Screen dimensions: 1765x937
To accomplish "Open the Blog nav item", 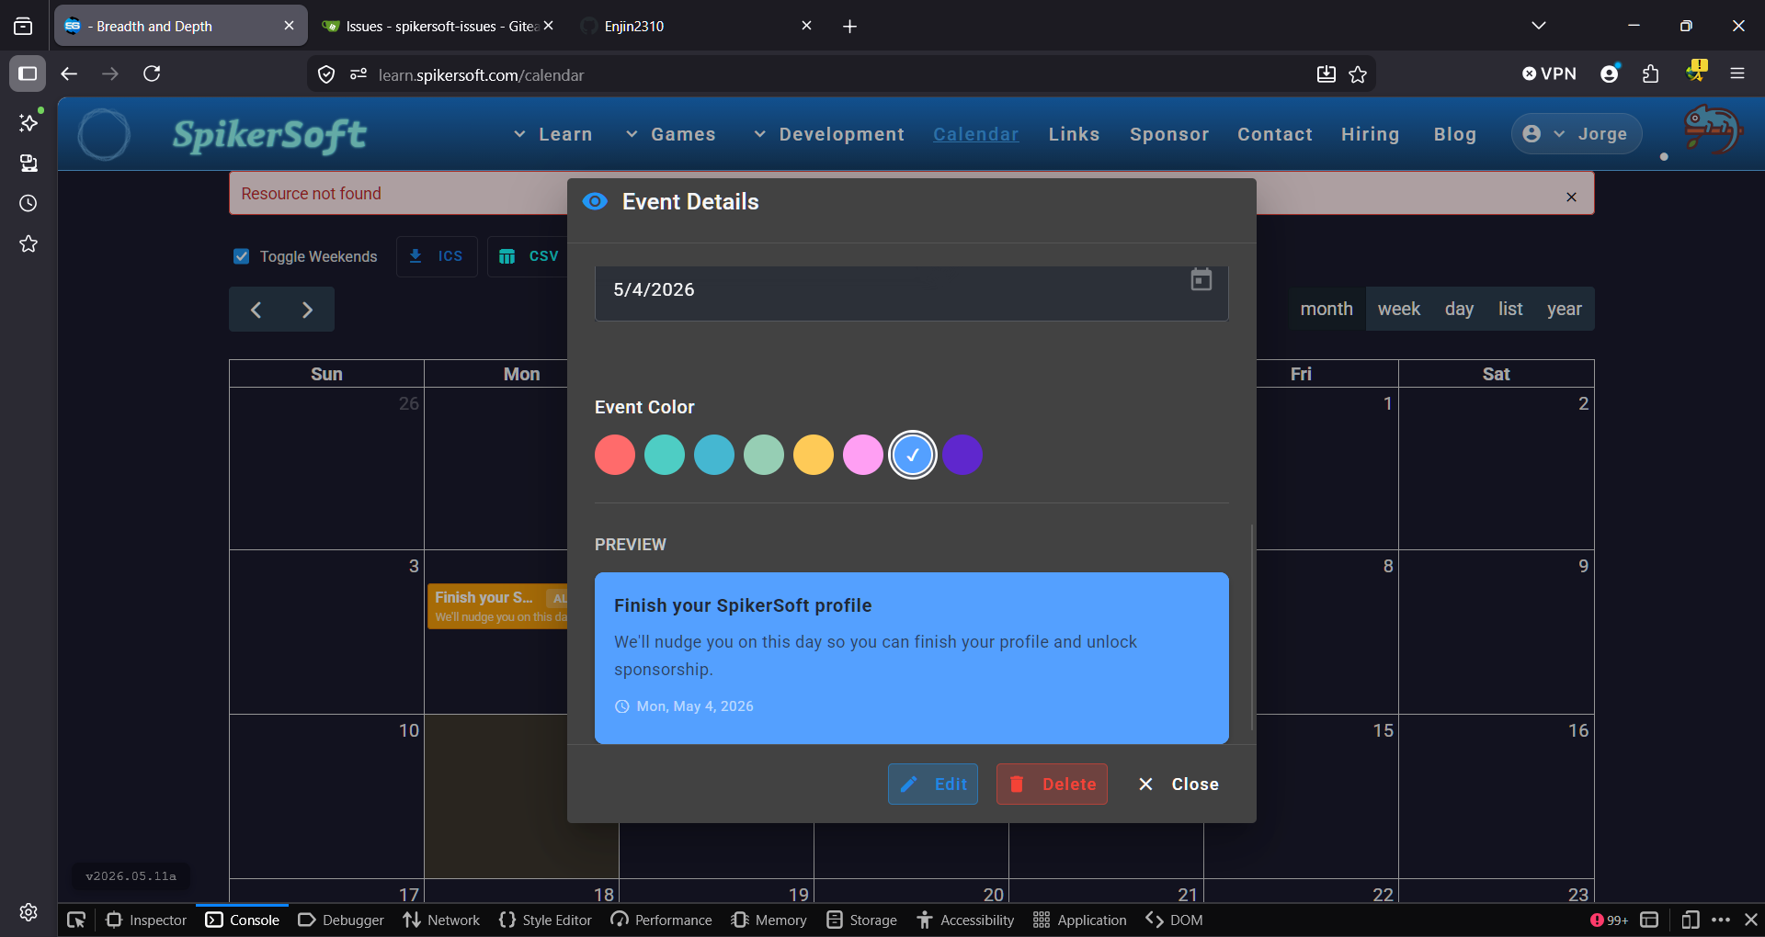I will pos(1455,134).
